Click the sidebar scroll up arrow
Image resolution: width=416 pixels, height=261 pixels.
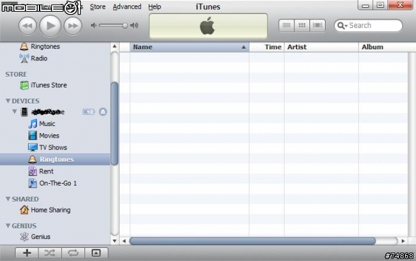(114, 46)
